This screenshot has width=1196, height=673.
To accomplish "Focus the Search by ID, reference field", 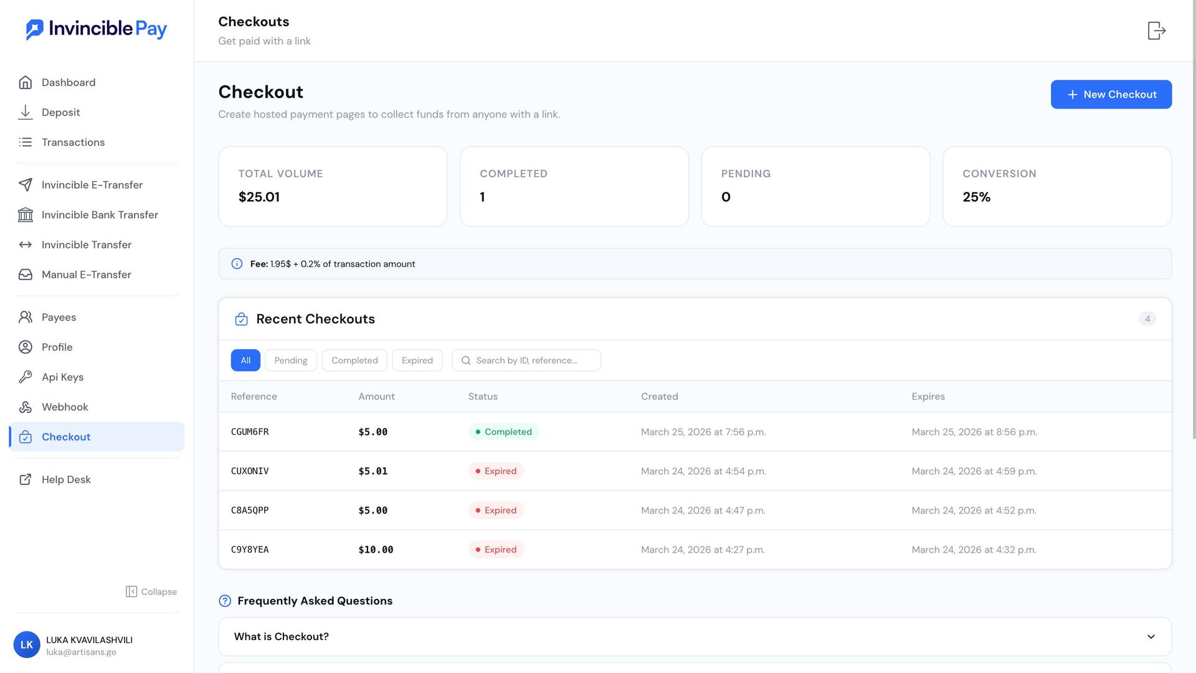I will 526,360.
